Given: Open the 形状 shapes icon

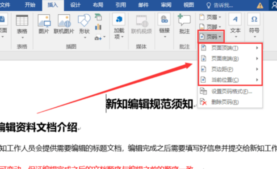Looking at the screenshot, I should click(84, 20).
